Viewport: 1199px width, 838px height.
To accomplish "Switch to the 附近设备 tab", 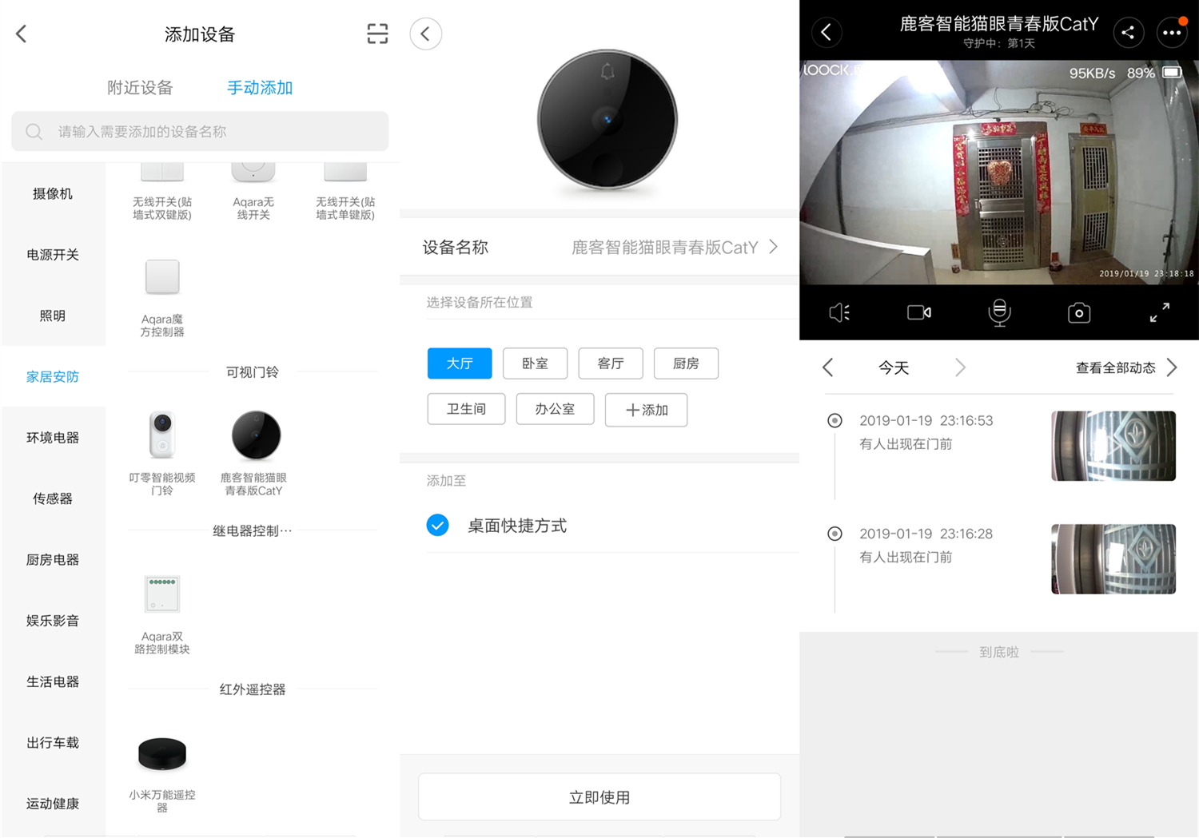I will 140,88.
